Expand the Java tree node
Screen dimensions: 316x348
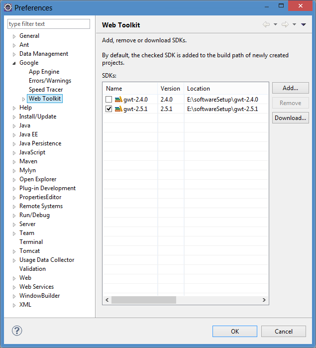pyautogui.click(x=14, y=126)
